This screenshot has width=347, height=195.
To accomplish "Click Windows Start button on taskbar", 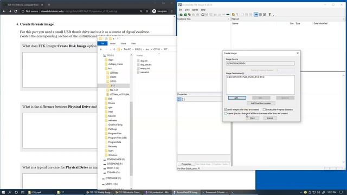I will point(3,192).
